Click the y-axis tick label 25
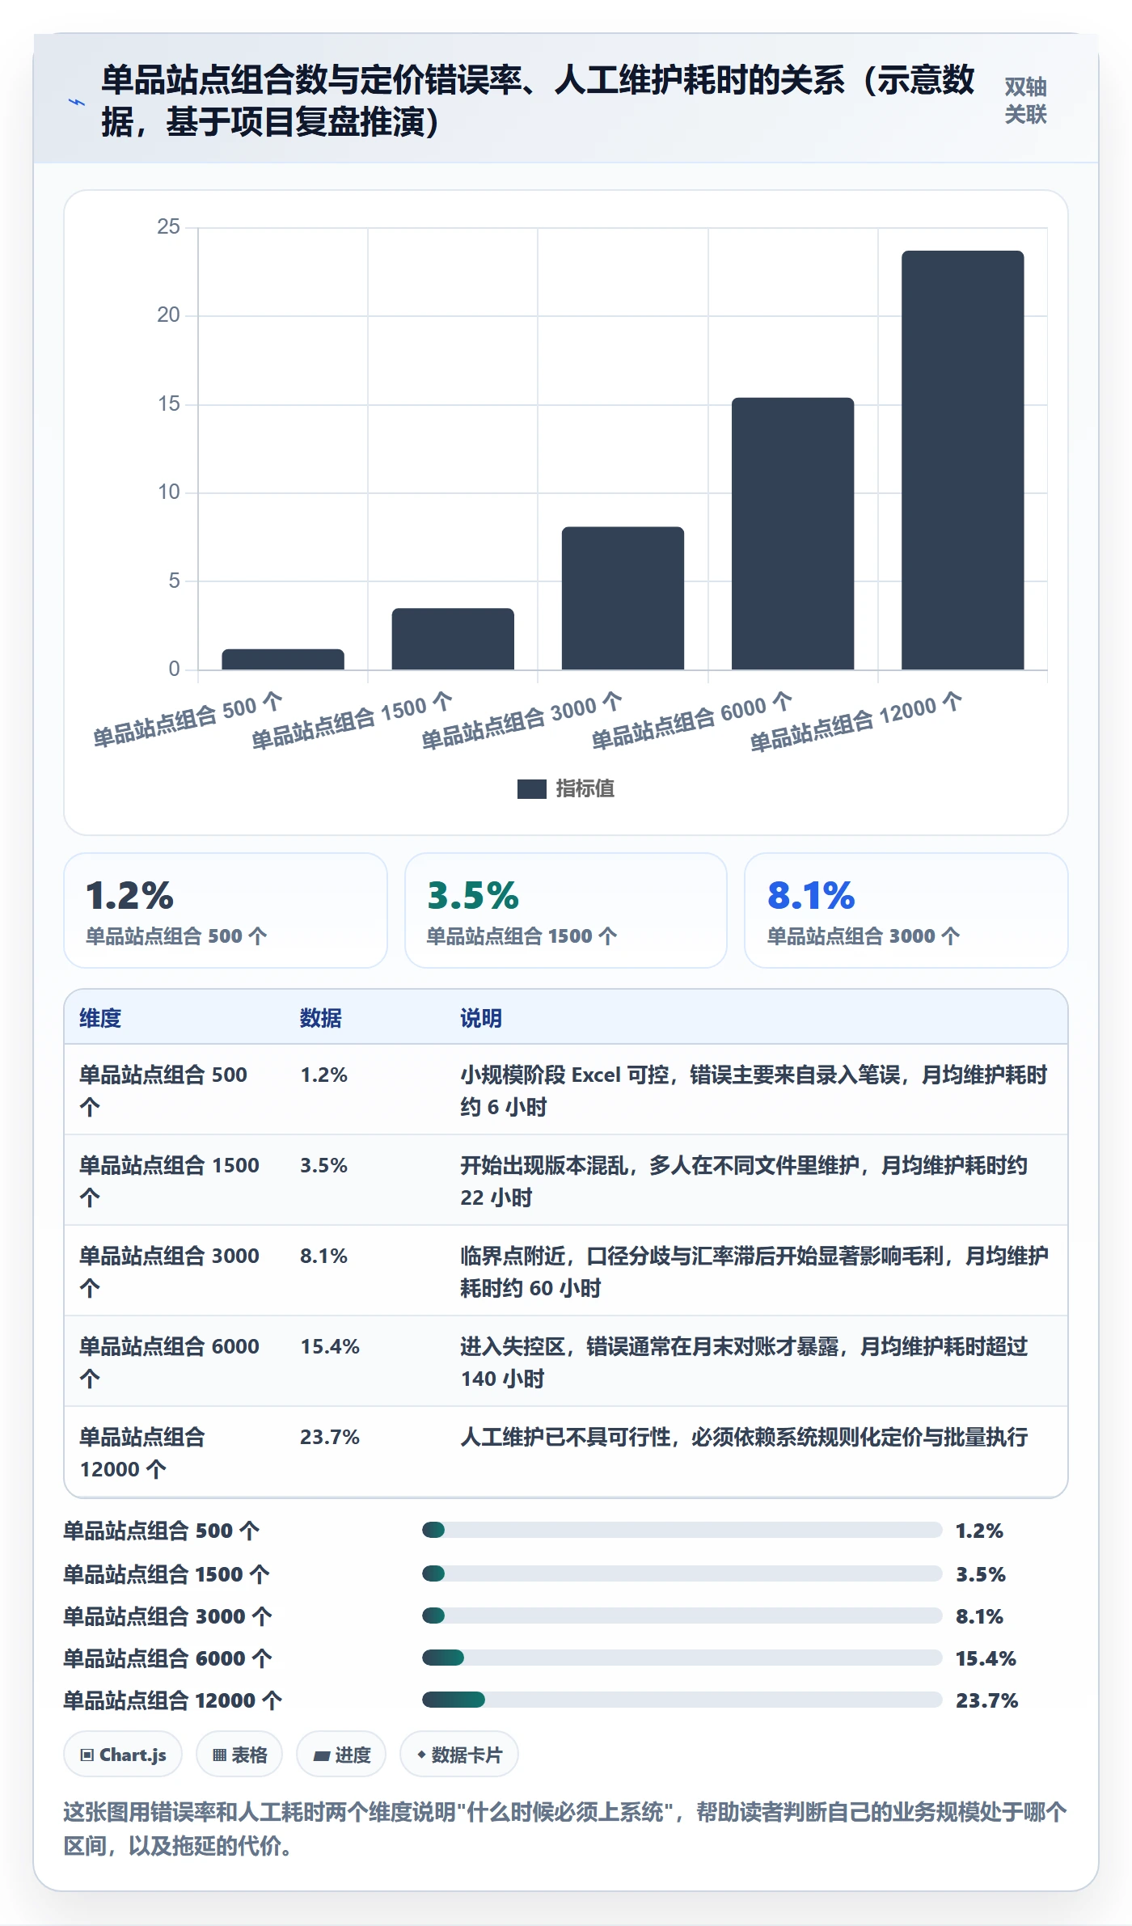The width and height of the screenshot is (1132, 1926). click(168, 227)
